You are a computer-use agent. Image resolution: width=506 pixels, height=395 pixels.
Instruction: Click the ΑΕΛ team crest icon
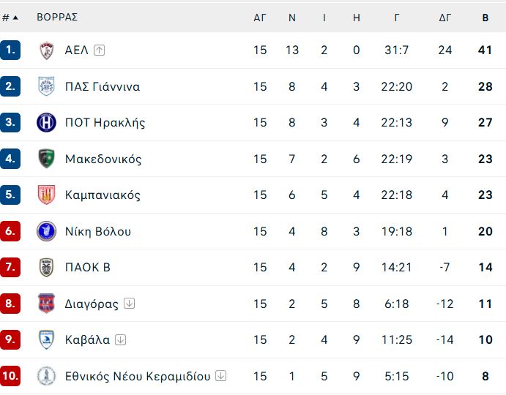pyautogui.click(x=46, y=50)
